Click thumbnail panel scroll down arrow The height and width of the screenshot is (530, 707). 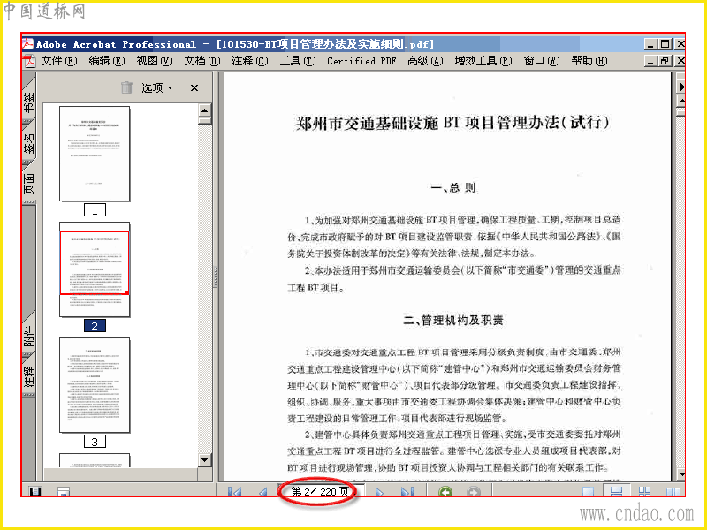click(205, 460)
